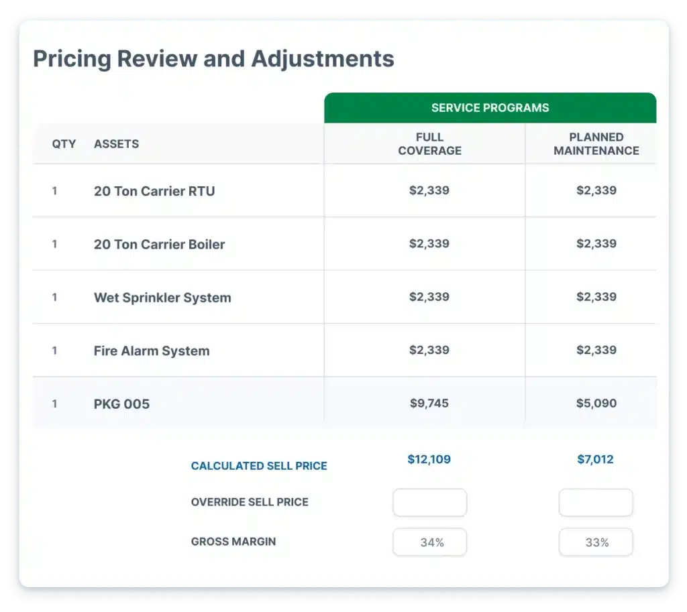Viewport: 687px width, 612px height.
Task: Click the $12,109 calculated sell price
Action: click(x=429, y=460)
